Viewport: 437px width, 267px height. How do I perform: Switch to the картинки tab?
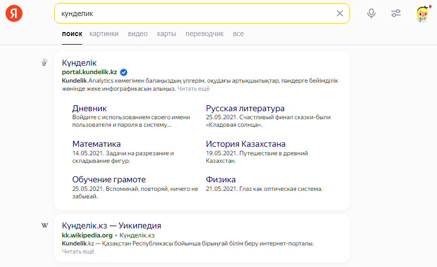(104, 34)
